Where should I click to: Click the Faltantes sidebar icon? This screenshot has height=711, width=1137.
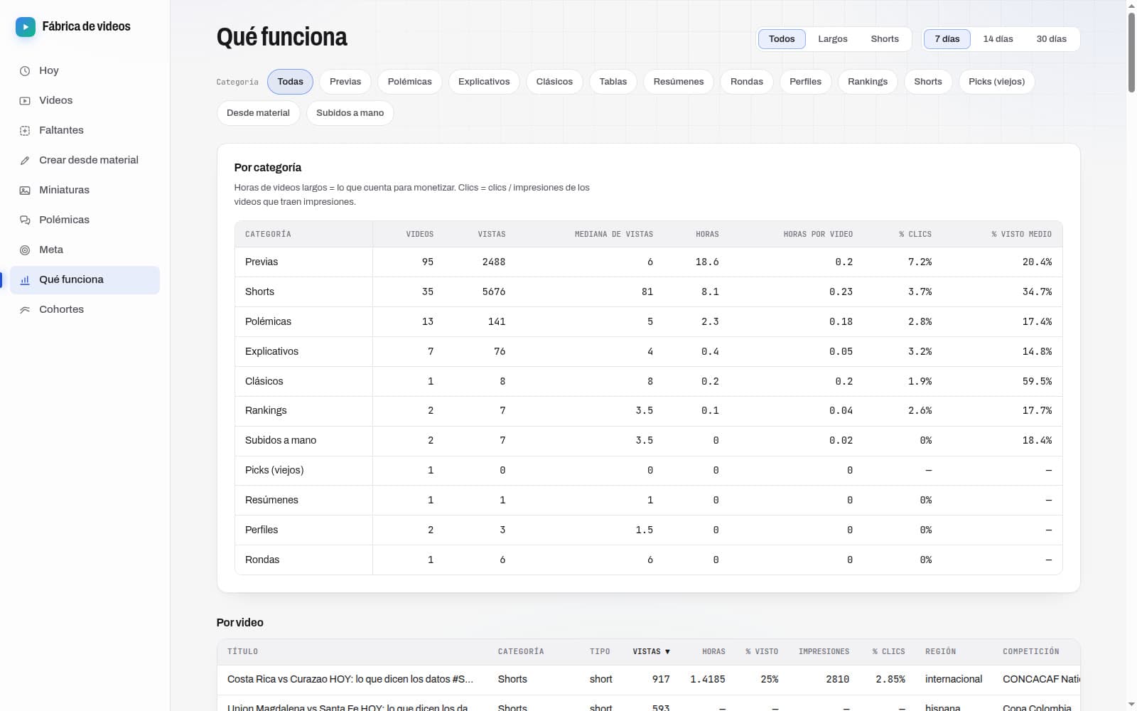(x=25, y=130)
